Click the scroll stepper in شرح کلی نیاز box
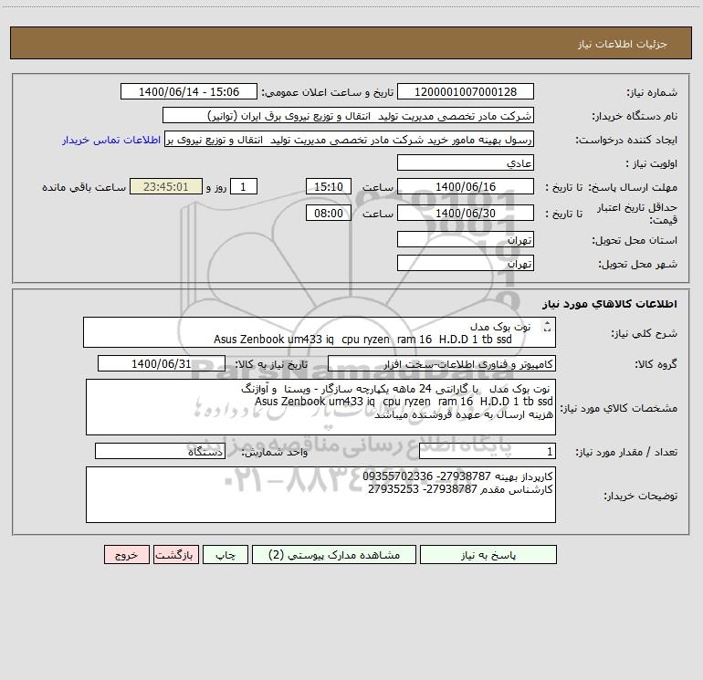Image resolution: width=703 pixels, height=680 pixels. [547, 327]
